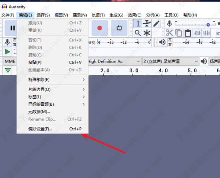Select the Envelope tool
The image size is (220, 178).
pyautogui.click(x=147, y=23)
